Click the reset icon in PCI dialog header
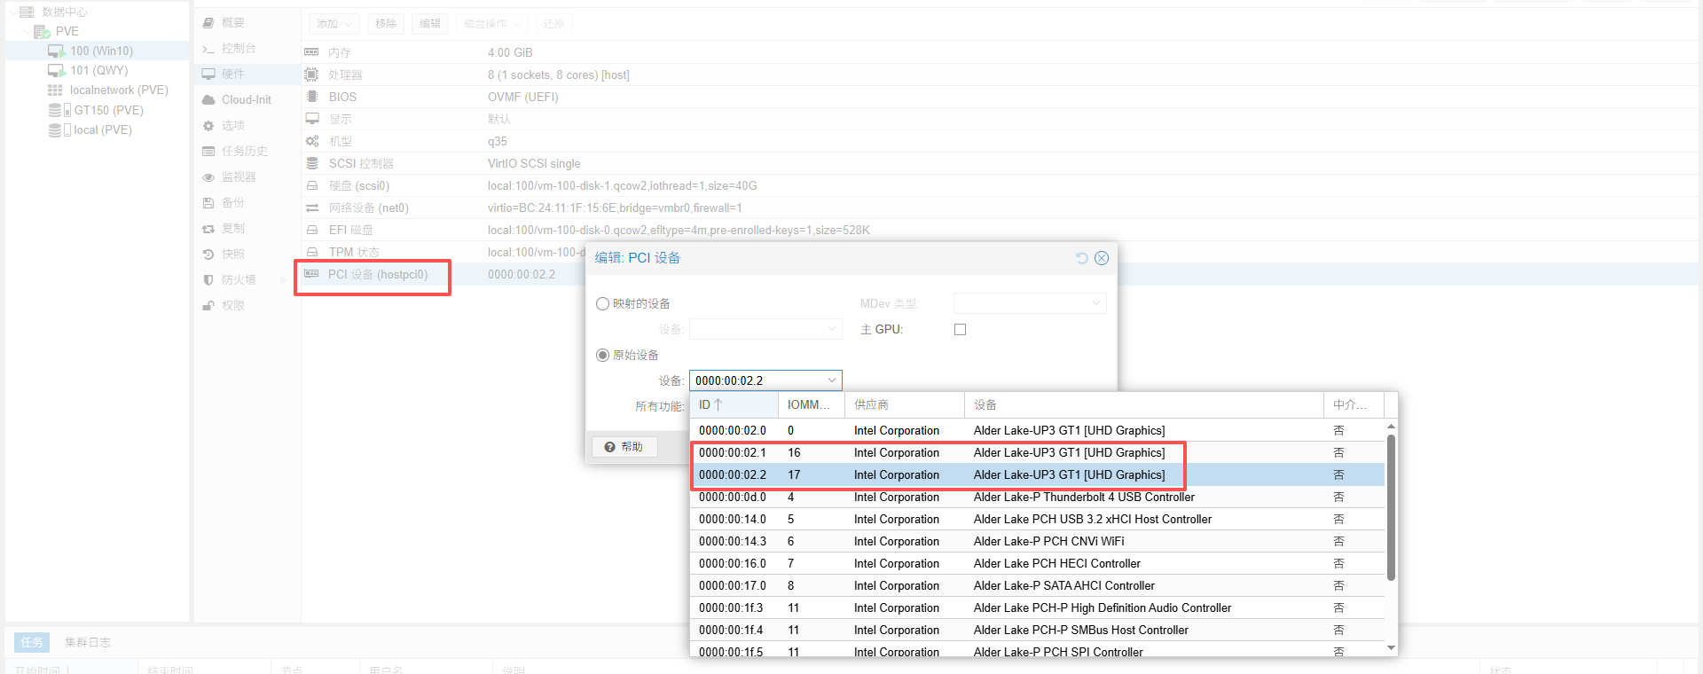 coord(1081,258)
